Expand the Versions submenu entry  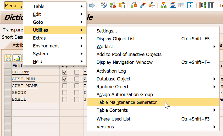click(153, 127)
